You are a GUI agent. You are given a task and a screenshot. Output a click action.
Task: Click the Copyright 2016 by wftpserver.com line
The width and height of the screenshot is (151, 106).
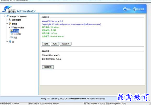click(71, 24)
